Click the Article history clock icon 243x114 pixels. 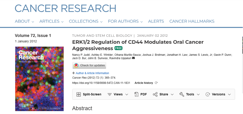click(156, 83)
